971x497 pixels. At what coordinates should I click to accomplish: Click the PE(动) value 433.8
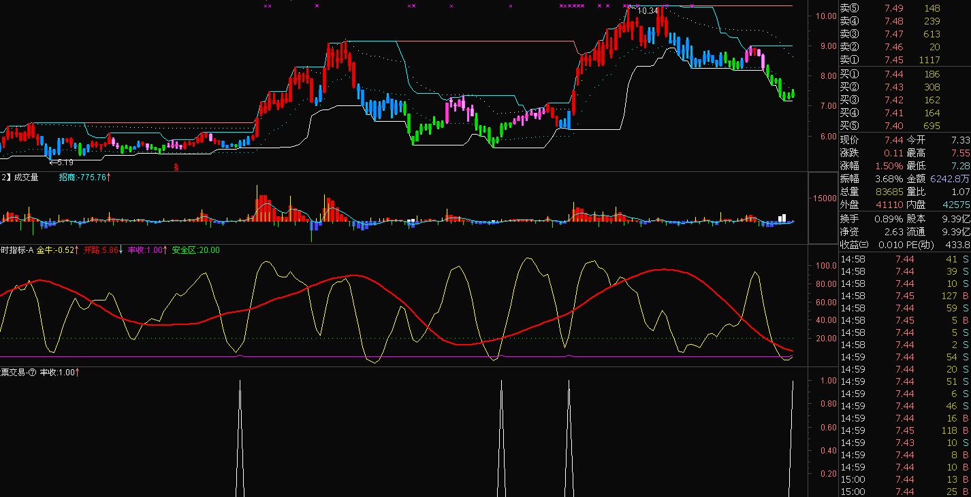pyautogui.click(x=959, y=244)
